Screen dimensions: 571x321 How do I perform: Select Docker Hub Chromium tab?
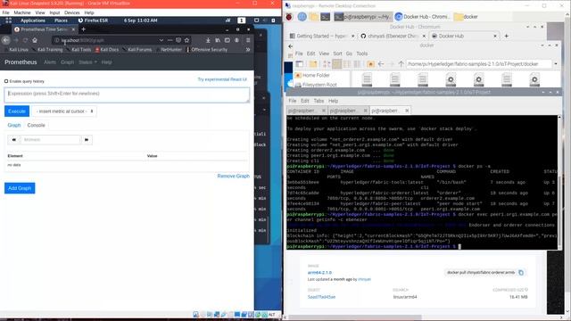[463, 36]
